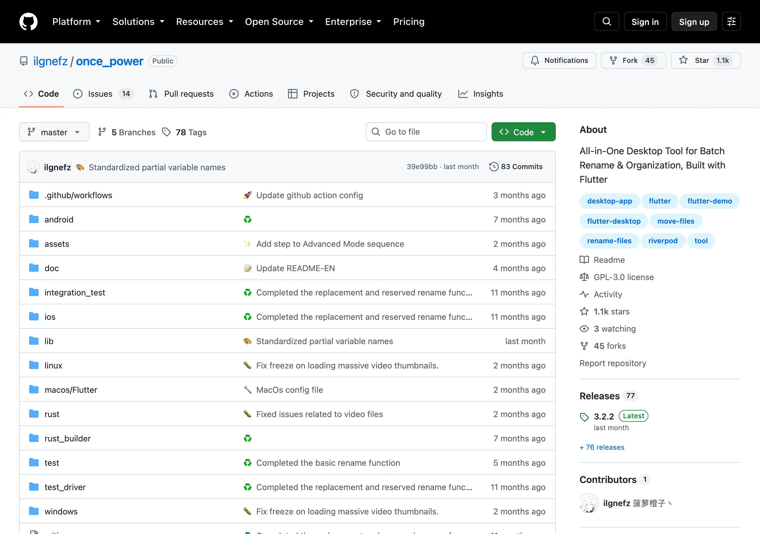Switch to the Actions tab
This screenshot has width=760, height=534.
click(251, 94)
